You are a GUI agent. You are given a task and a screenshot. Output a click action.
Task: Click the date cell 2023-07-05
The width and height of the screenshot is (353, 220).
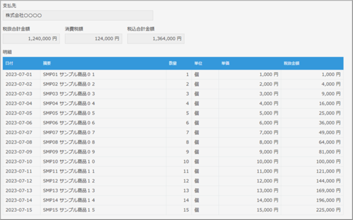[19, 113]
